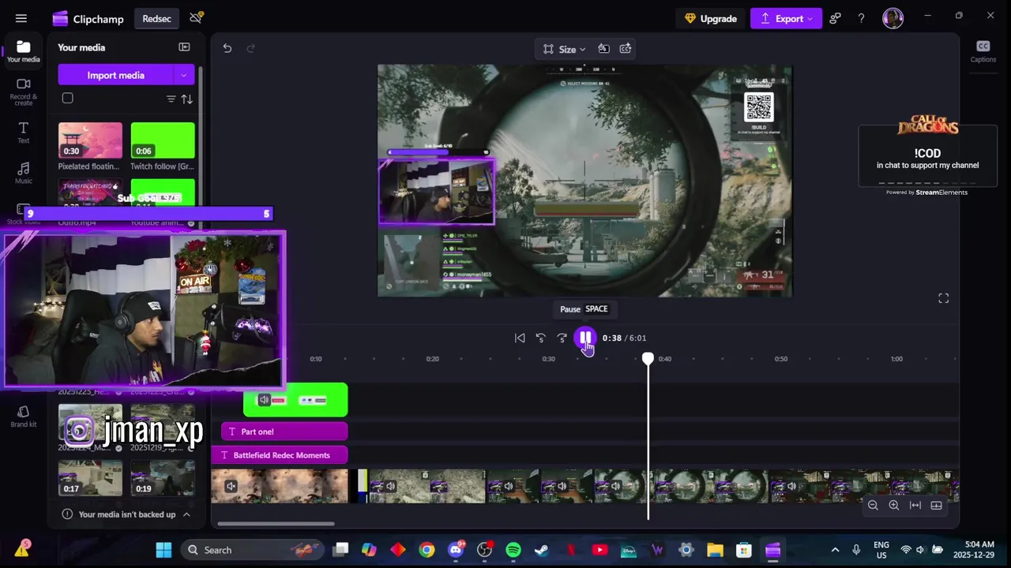
Task: Click the timeline playhead handle
Action: 648,359
